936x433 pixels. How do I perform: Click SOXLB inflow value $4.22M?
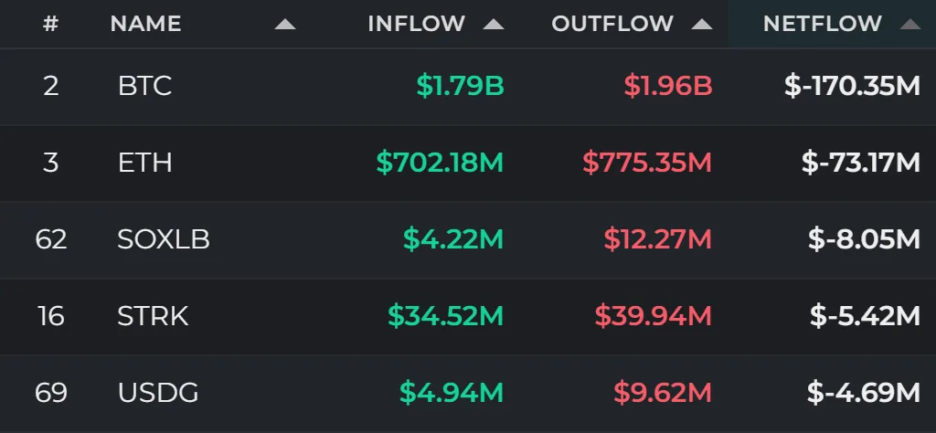coord(453,239)
